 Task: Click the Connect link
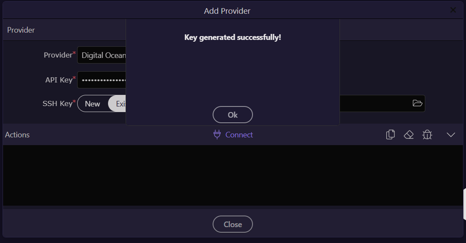pos(239,135)
